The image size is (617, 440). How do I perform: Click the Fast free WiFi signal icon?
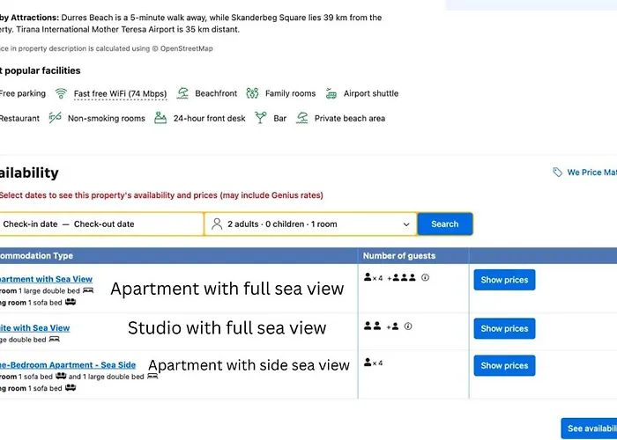[x=61, y=93]
